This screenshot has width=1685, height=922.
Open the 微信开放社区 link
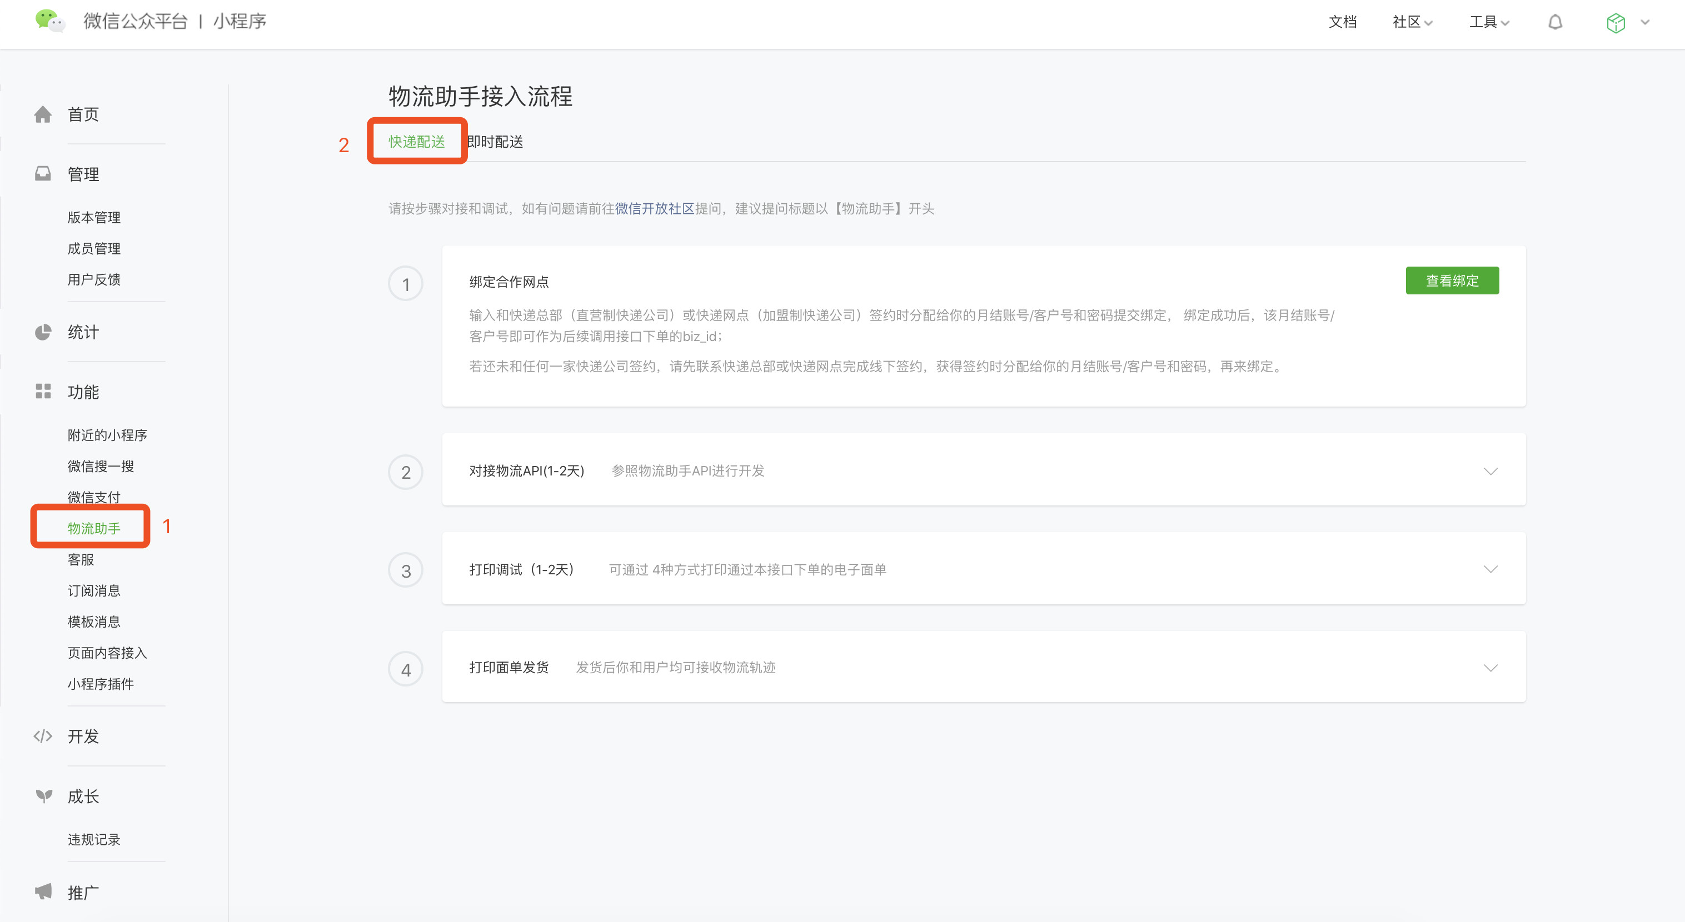pyautogui.click(x=654, y=209)
